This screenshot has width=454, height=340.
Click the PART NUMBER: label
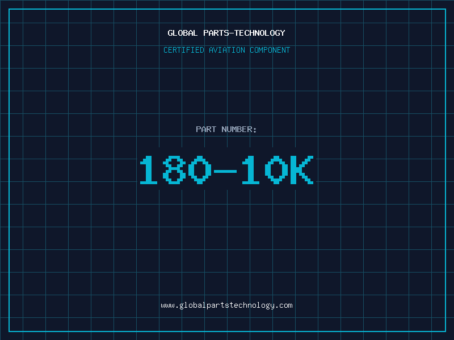point(226,129)
